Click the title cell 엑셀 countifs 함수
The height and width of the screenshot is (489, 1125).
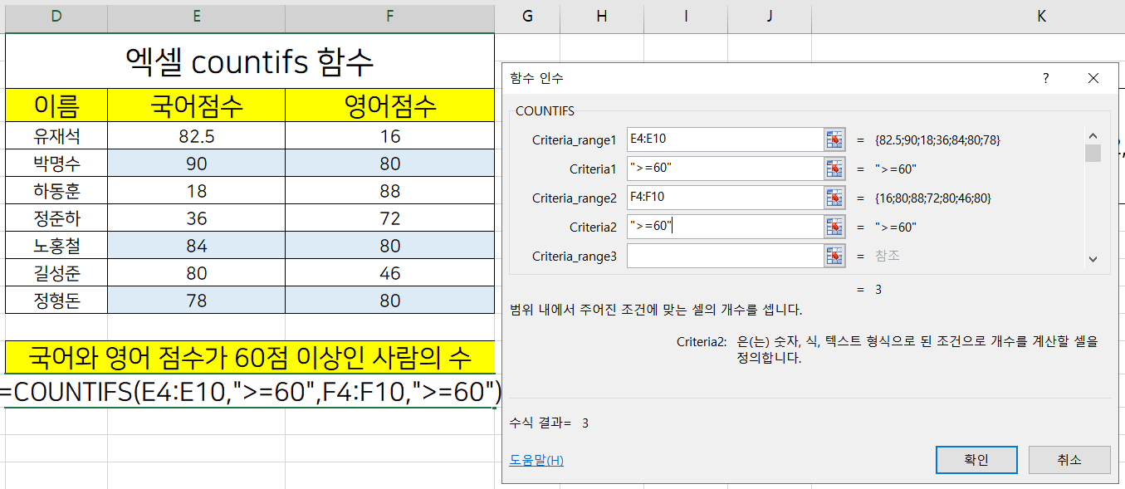pyautogui.click(x=250, y=61)
